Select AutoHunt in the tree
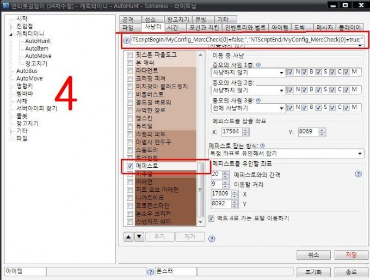This screenshot has height=280, width=370. 38,41
